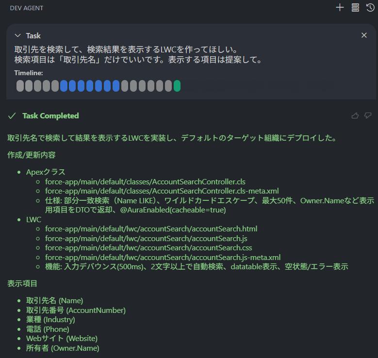Click the summary sentence about デプロイした
The width and height of the screenshot is (378, 358).
coord(173,138)
